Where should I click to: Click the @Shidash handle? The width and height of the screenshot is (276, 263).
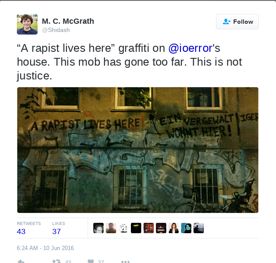point(56,30)
